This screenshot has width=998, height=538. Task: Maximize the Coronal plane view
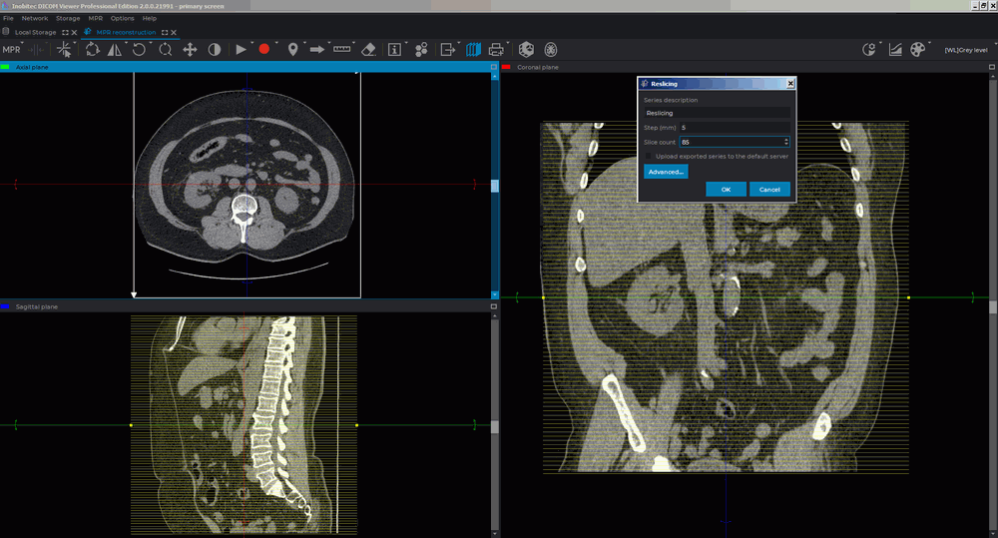pos(991,67)
